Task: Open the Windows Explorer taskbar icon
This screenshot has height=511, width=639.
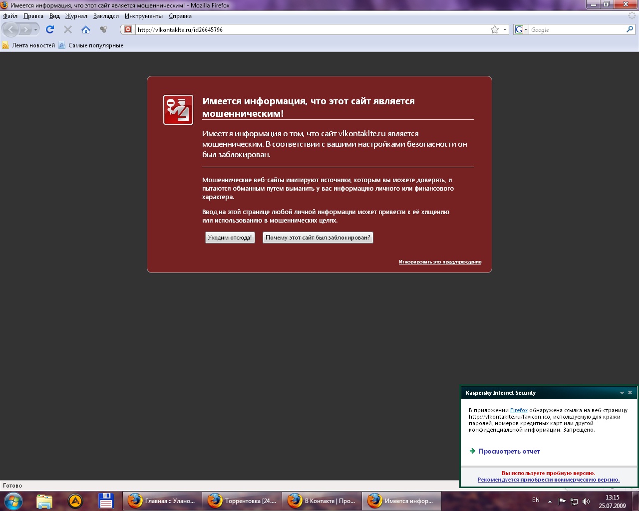Action: [44, 501]
